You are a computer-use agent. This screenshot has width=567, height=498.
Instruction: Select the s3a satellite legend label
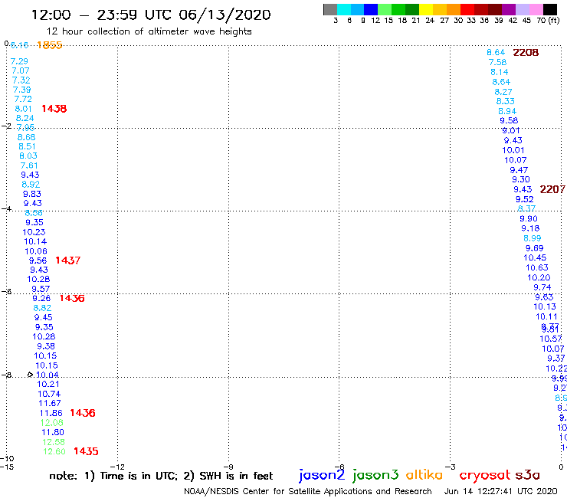tap(527, 474)
